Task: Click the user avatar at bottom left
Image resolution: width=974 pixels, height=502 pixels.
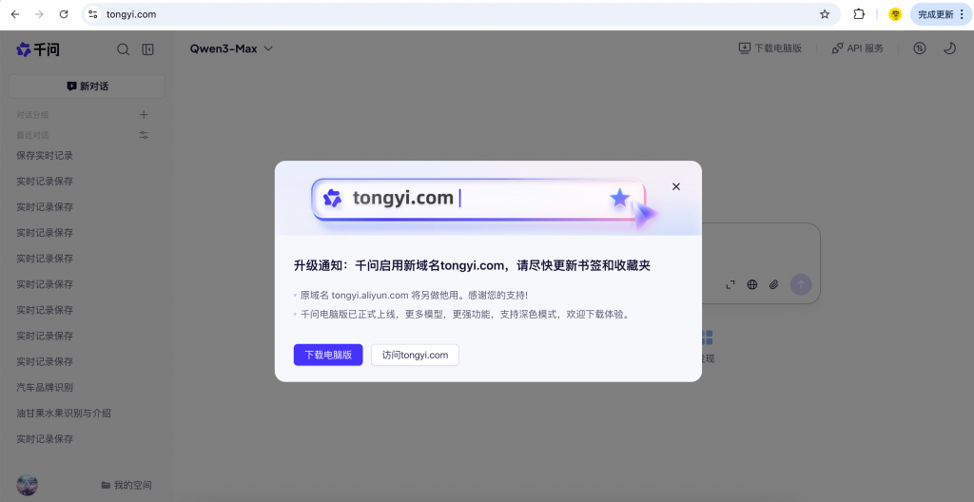Action: 27,484
